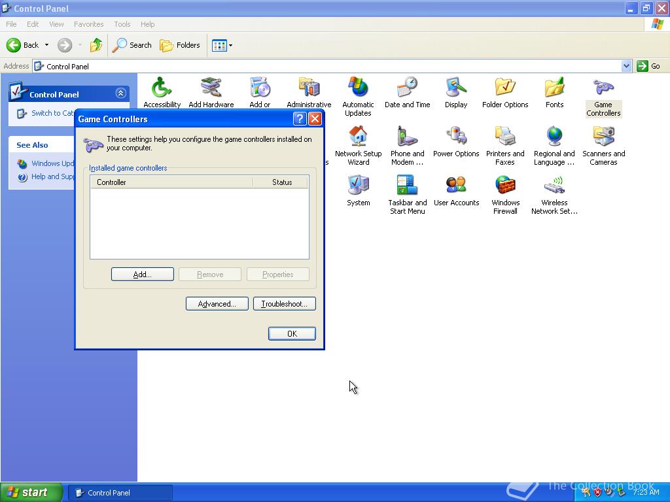This screenshot has height=502, width=670.
Task: Open the Fonts folder icon
Action: [554, 93]
